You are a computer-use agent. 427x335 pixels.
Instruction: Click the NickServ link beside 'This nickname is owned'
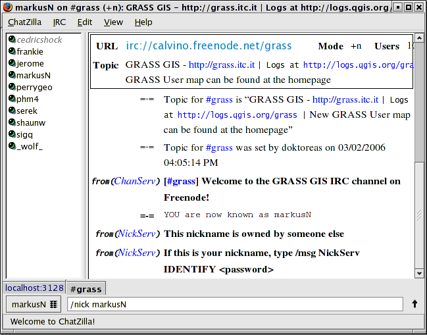pos(137,234)
